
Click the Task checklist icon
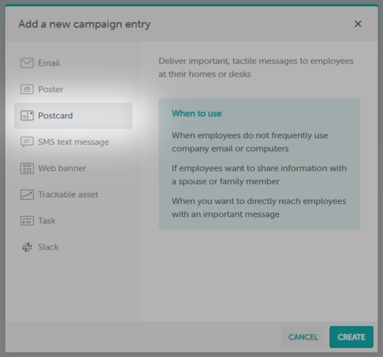27,221
